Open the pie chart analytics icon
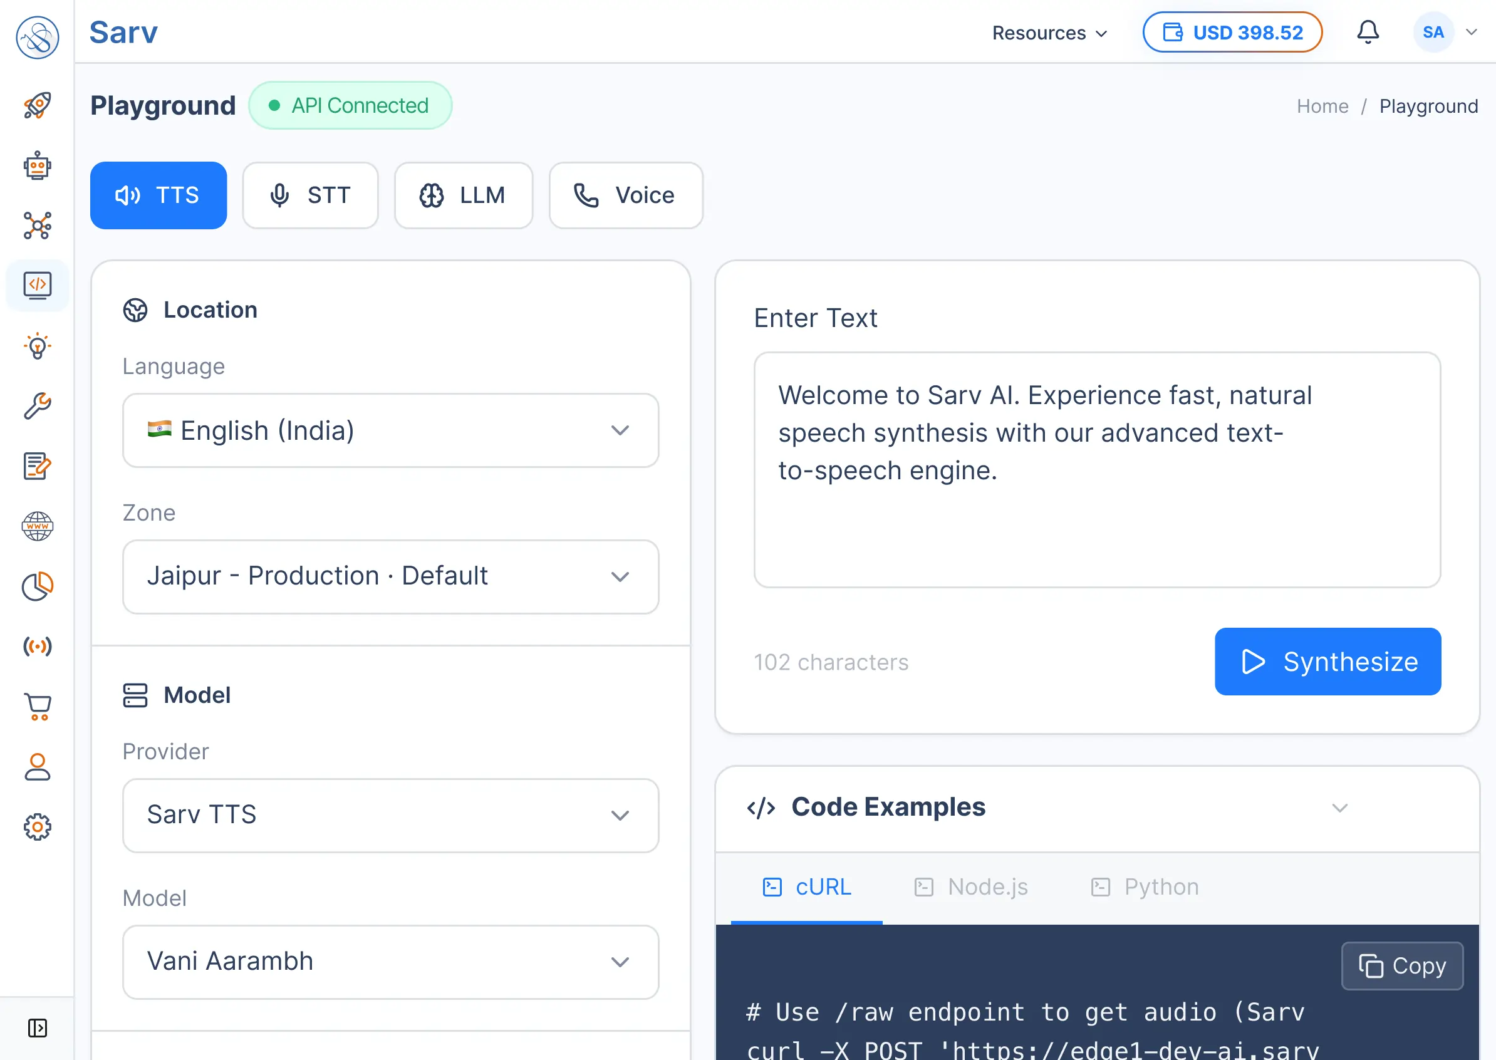Screen dimensions: 1496x1060 click(x=37, y=586)
